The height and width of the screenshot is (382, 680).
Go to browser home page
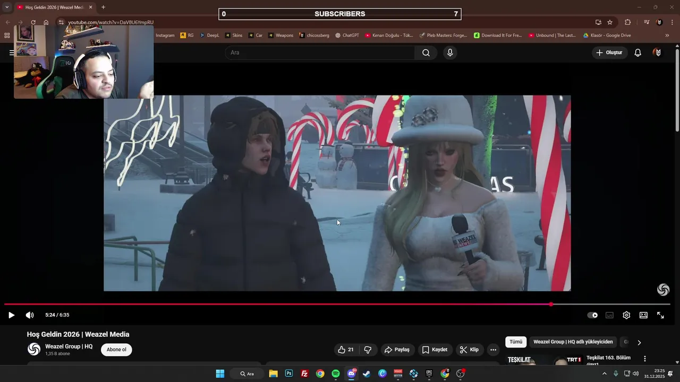coord(46,22)
